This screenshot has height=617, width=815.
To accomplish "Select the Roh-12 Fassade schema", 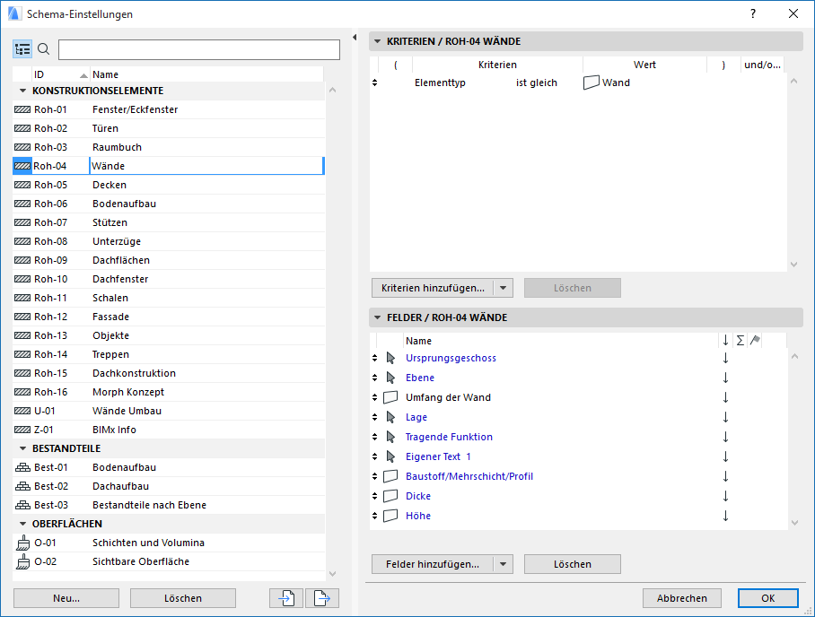I will coord(169,317).
